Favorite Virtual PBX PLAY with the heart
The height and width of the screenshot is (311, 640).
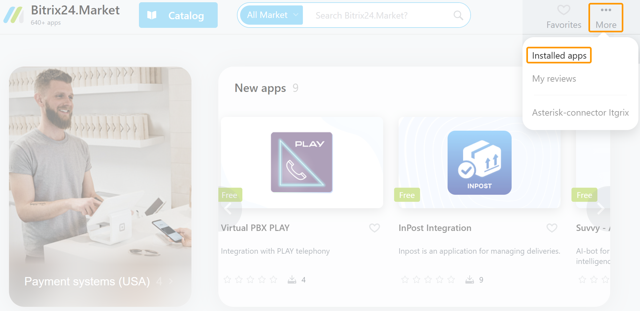click(374, 228)
